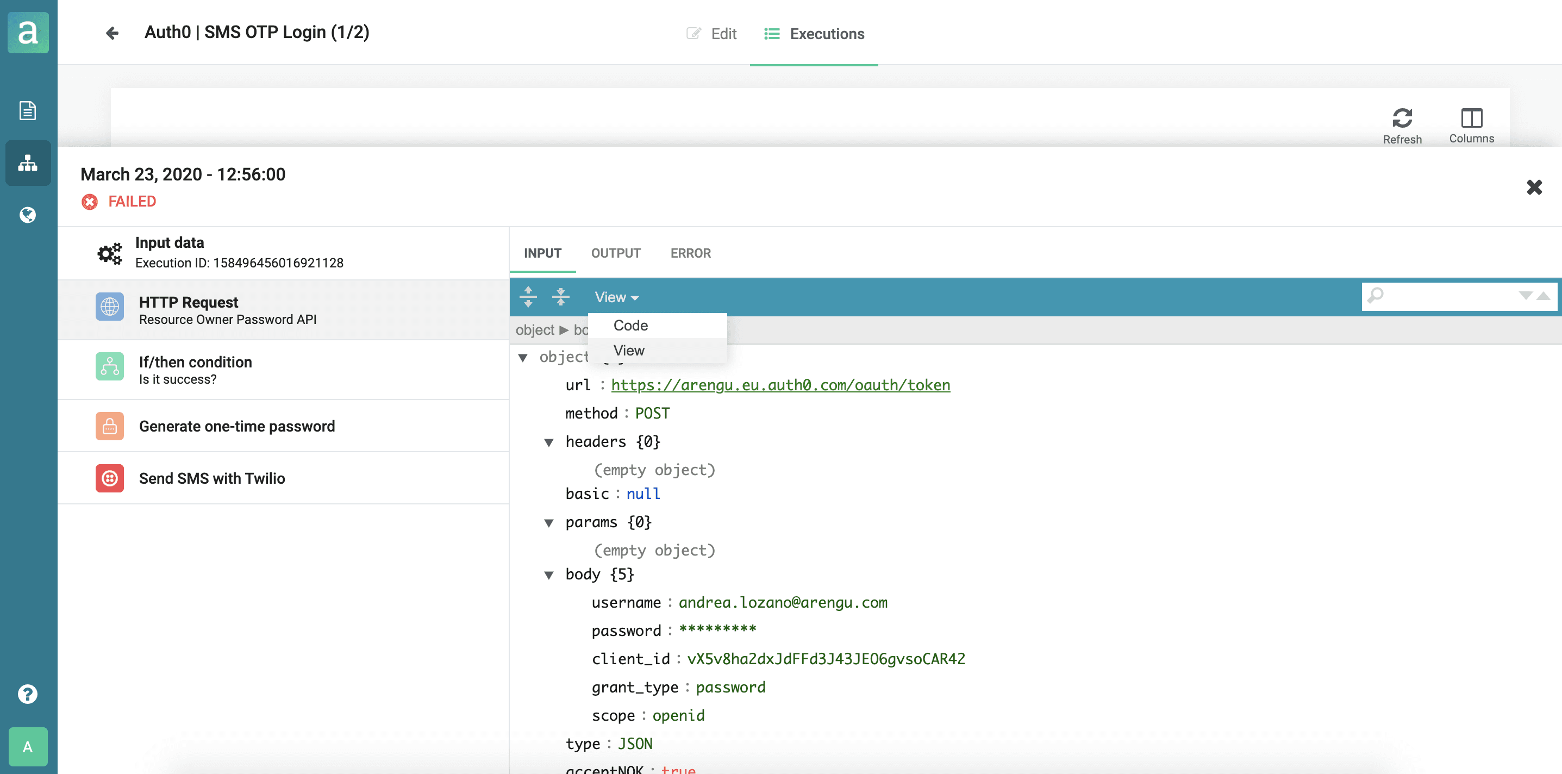This screenshot has width=1562, height=774.
Task: Select the Send SMS with Twilio step
Action: pos(283,478)
